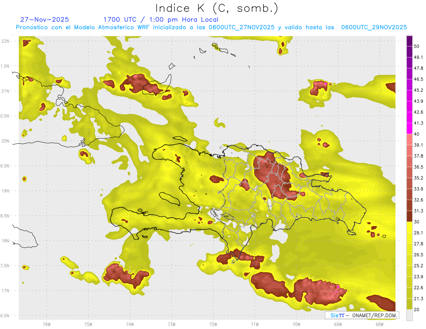Viewport: 426px width, 329px height.
Task: Click the "0600UTC_29NOV2025" valid-until time
Action: pos(374,27)
